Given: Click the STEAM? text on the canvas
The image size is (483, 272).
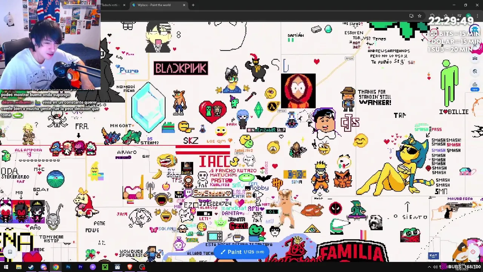Looking at the screenshot, I should 149,142.
